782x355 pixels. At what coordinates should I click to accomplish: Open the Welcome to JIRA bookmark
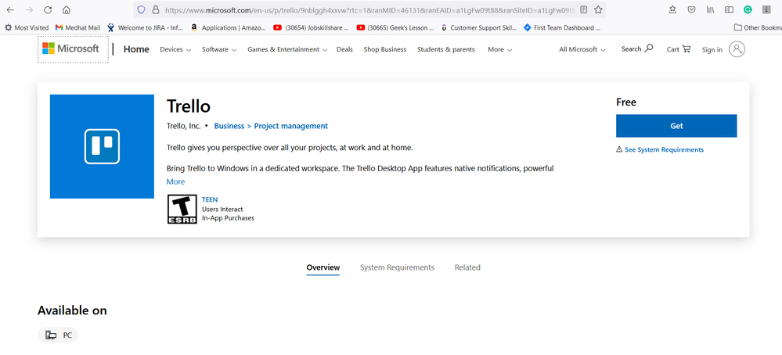tap(145, 28)
